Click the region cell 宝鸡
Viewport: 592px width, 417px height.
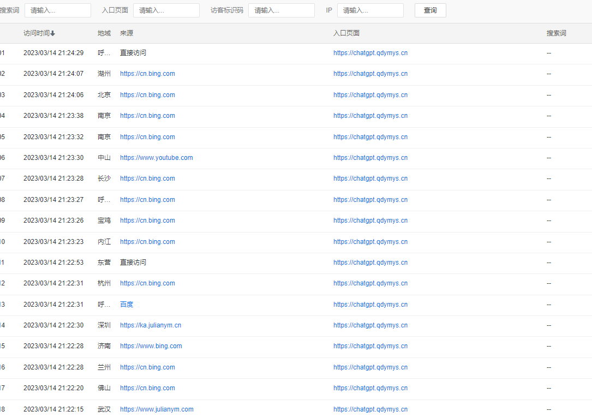[104, 220]
